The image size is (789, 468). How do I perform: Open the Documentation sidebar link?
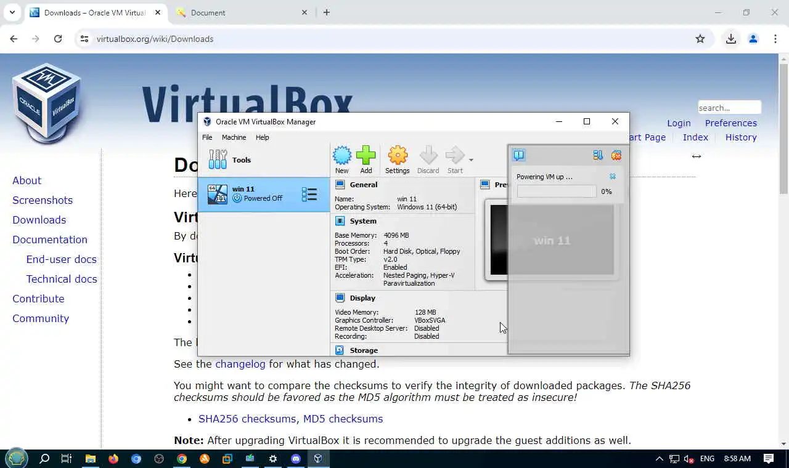pyautogui.click(x=50, y=240)
